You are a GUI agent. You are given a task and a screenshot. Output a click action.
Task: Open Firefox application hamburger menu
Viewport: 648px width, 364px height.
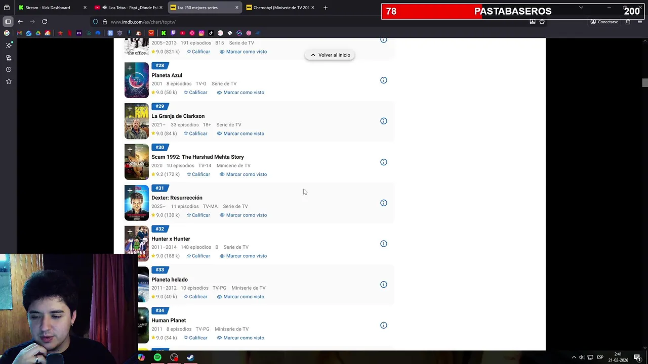pyautogui.click(x=640, y=22)
